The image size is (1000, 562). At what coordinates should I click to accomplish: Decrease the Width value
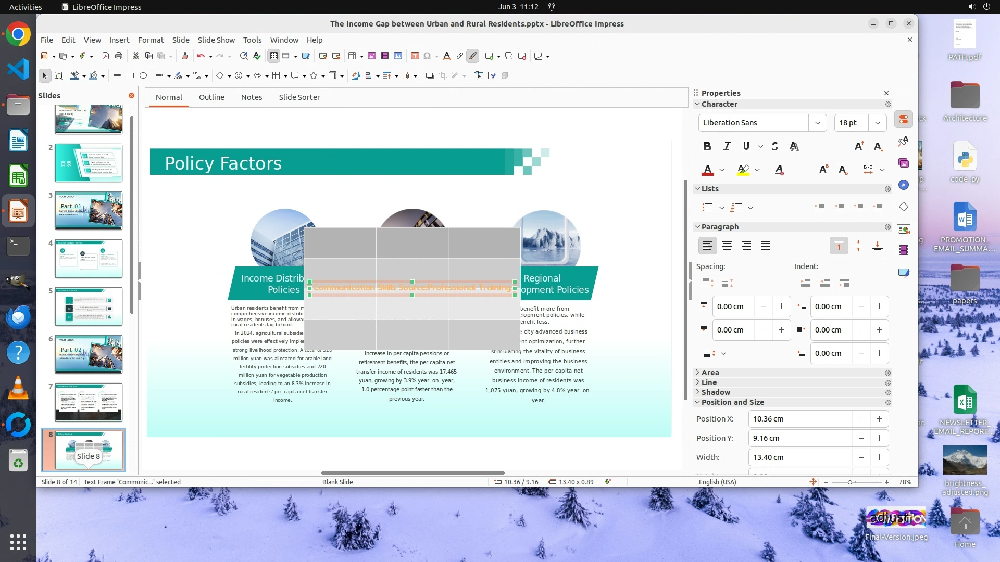(861, 457)
